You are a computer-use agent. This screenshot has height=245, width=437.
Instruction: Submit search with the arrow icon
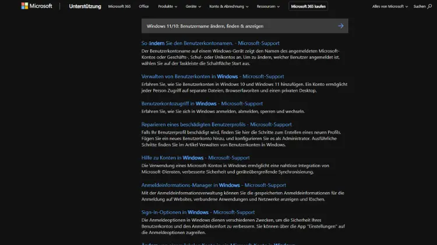point(341,26)
